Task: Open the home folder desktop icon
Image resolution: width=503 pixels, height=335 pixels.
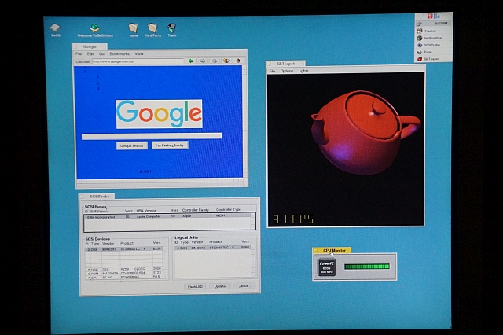Action: pyautogui.click(x=133, y=28)
